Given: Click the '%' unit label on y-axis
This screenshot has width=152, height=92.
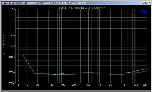Looking at the screenshot, I should (4, 54).
